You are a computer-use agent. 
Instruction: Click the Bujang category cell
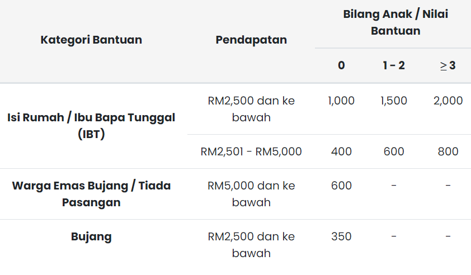click(91, 236)
